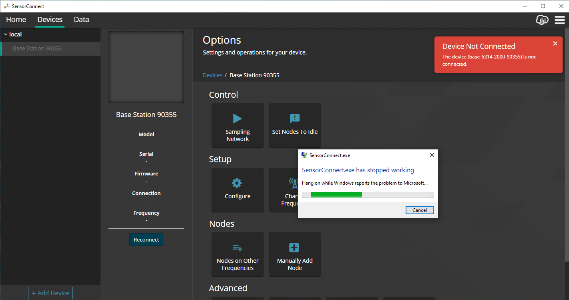Cancel the Windows problem reporting
Image resolution: width=569 pixels, height=300 pixels.
[x=420, y=210]
